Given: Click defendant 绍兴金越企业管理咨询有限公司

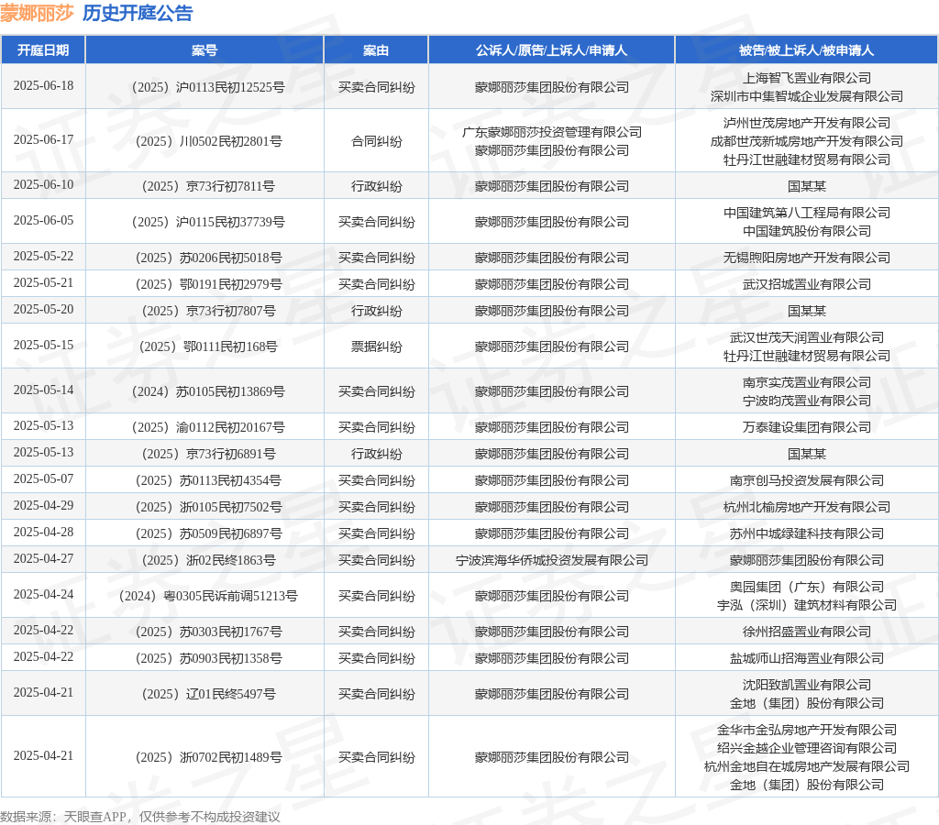Looking at the screenshot, I should pos(807,748).
